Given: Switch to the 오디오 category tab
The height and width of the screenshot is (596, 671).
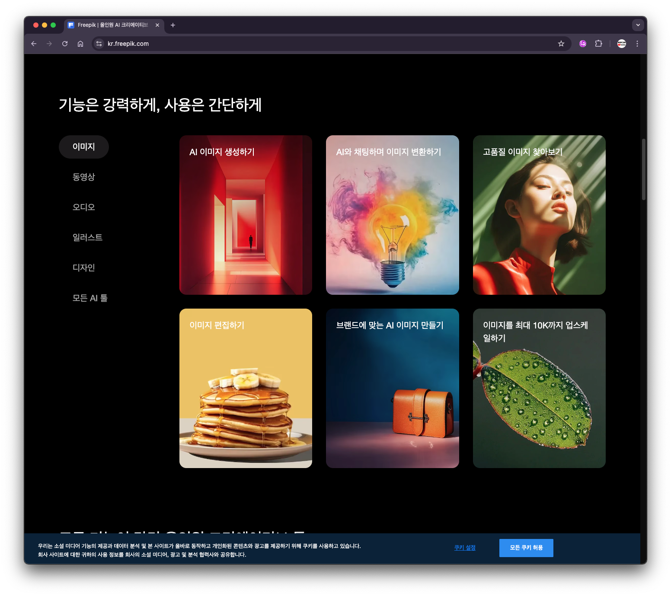Looking at the screenshot, I should (x=83, y=207).
